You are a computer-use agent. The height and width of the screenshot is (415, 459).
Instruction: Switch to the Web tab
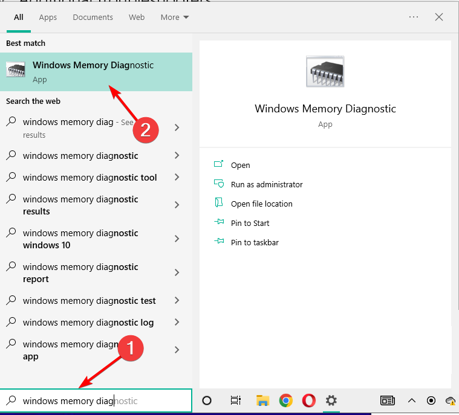point(137,18)
